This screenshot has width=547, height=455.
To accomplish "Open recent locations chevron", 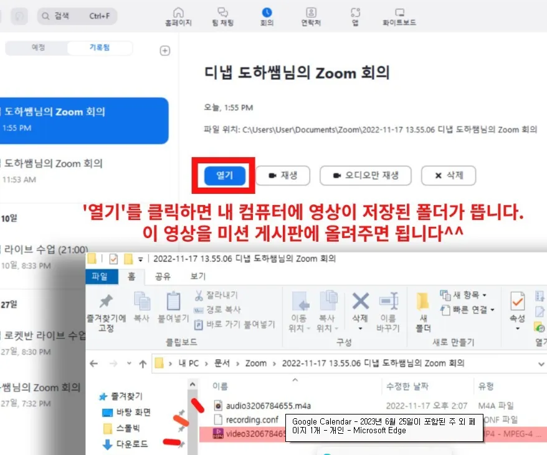I will coord(129,363).
